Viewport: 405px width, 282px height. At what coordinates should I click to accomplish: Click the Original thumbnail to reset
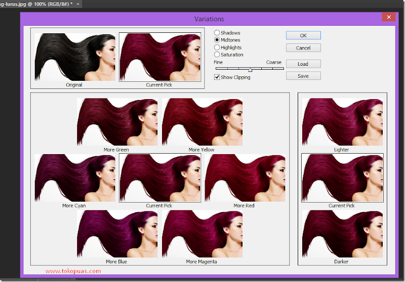click(x=75, y=57)
